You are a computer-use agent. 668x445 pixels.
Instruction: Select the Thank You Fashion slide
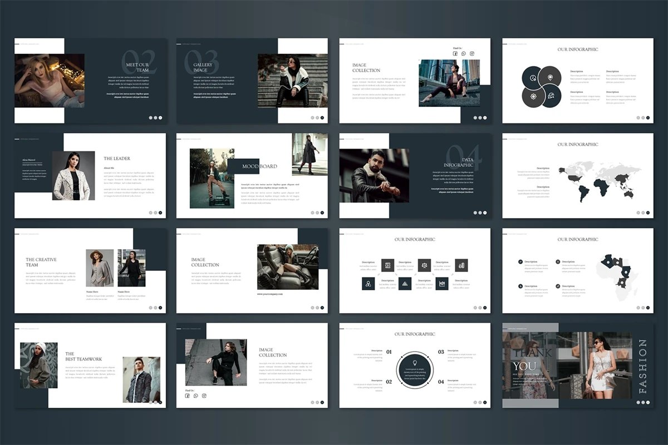tap(577, 365)
